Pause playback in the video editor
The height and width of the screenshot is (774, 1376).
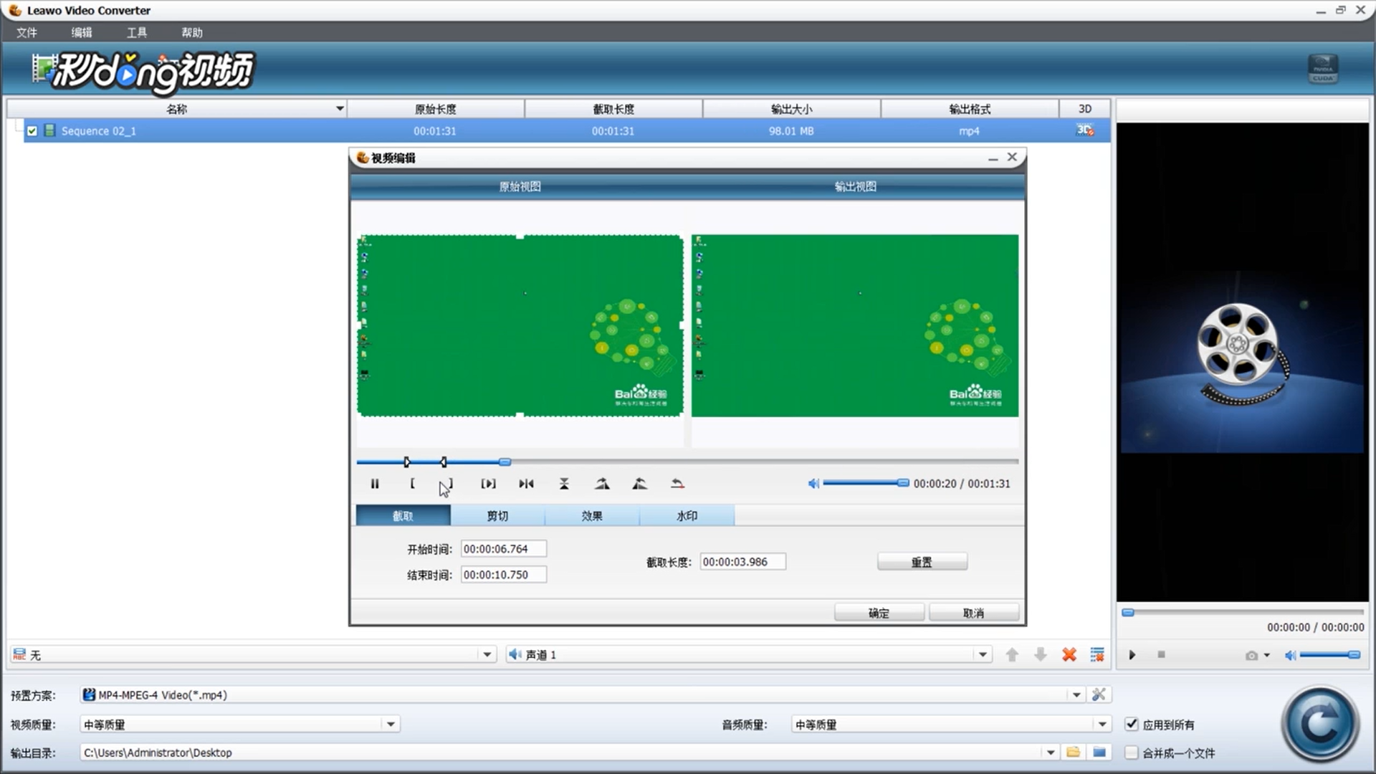point(375,484)
